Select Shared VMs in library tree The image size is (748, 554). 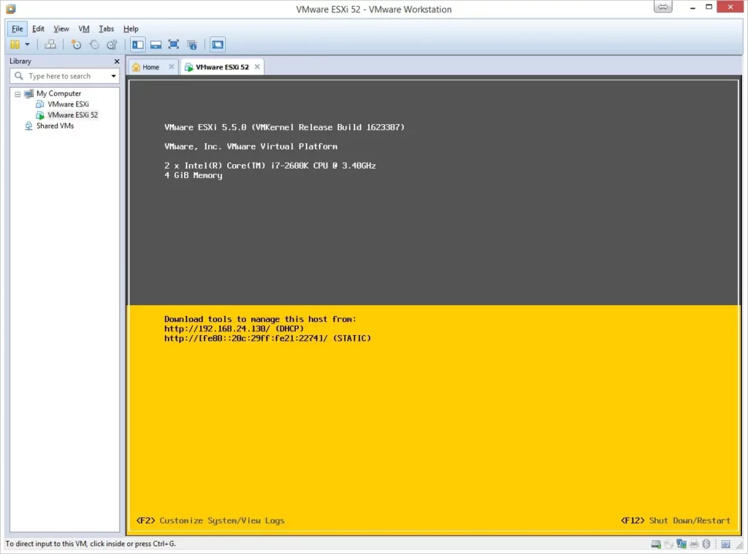coord(55,126)
